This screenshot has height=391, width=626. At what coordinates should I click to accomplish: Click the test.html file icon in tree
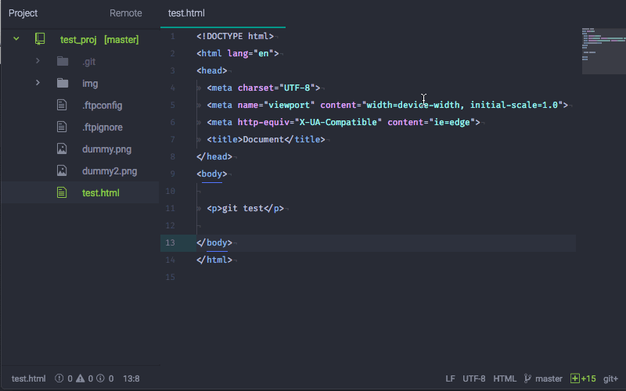pos(63,192)
